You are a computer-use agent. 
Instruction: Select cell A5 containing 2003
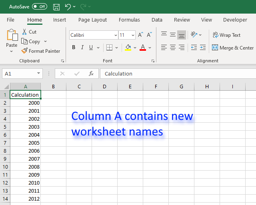25,127
